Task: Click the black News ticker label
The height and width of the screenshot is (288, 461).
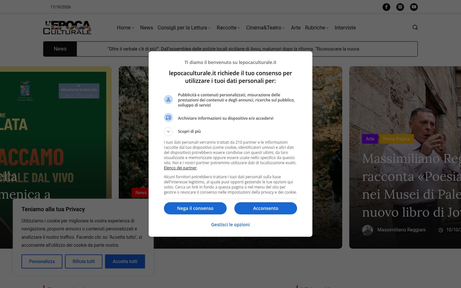Action: [x=60, y=49]
